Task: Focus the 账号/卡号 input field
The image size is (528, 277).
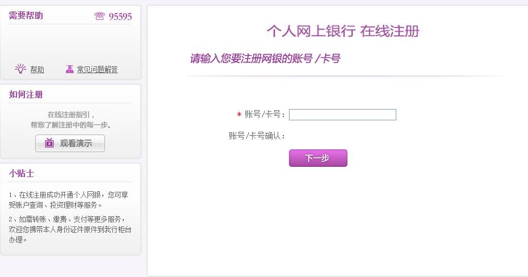Action: [x=342, y=115]
